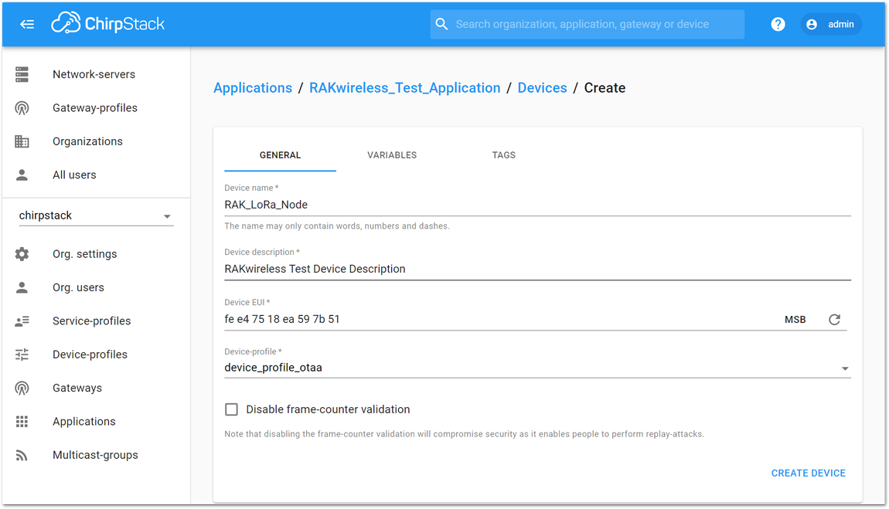This screenshot has height=509, width=889.
Task: Open the chirpstack organization dropdown
Action: pyautogui.click(x=96, y=215)
